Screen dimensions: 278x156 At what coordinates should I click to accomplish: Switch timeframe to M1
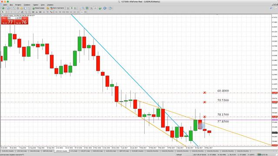point(56,12)
